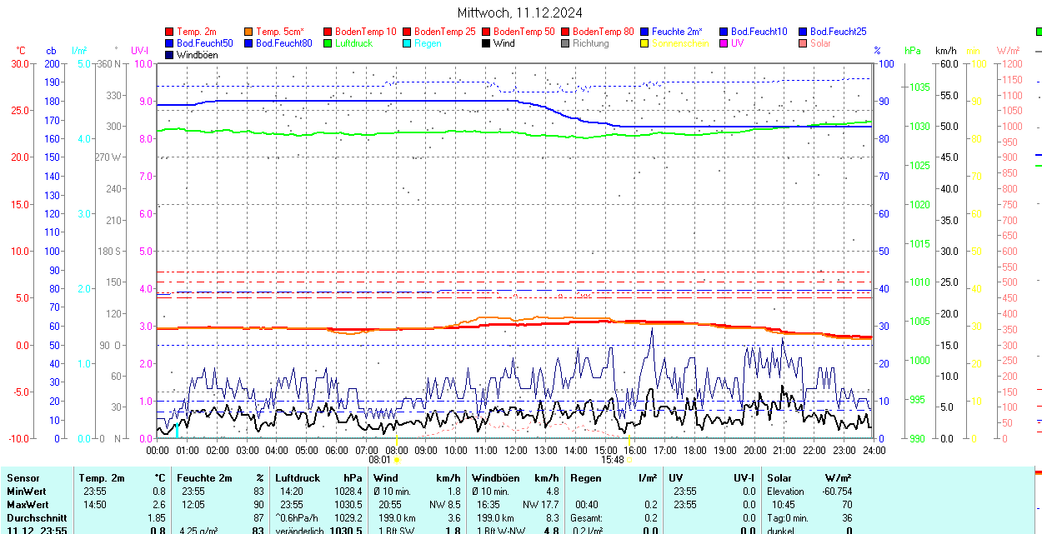Click the MaxWert row label
Image resolution: width=1042 pixels, height=534 pixels.
(x=28, y=505)
